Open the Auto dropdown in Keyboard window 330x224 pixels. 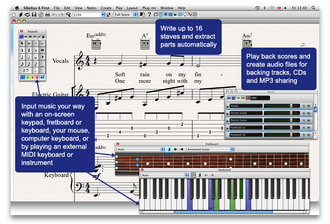[165, 175]
